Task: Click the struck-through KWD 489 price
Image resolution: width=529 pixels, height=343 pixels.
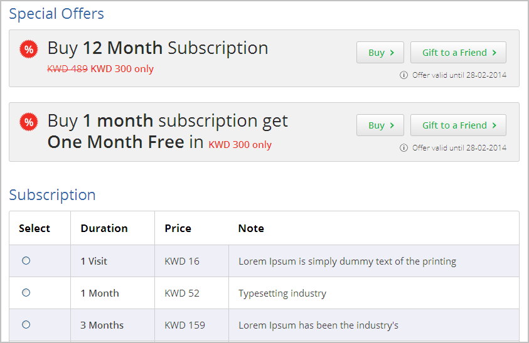Action: (68, 69)
